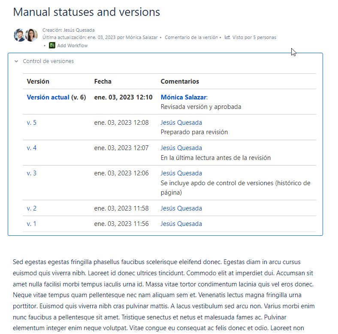Select the date ene. 03, 2023 11:56
Screen dimensions: 338x334
[x=121, y=224]
